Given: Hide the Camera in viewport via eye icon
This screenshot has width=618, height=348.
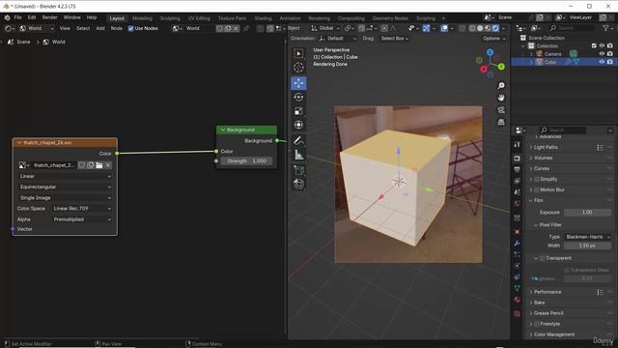Looking at the screenshot, I should (x=602, y=54).
